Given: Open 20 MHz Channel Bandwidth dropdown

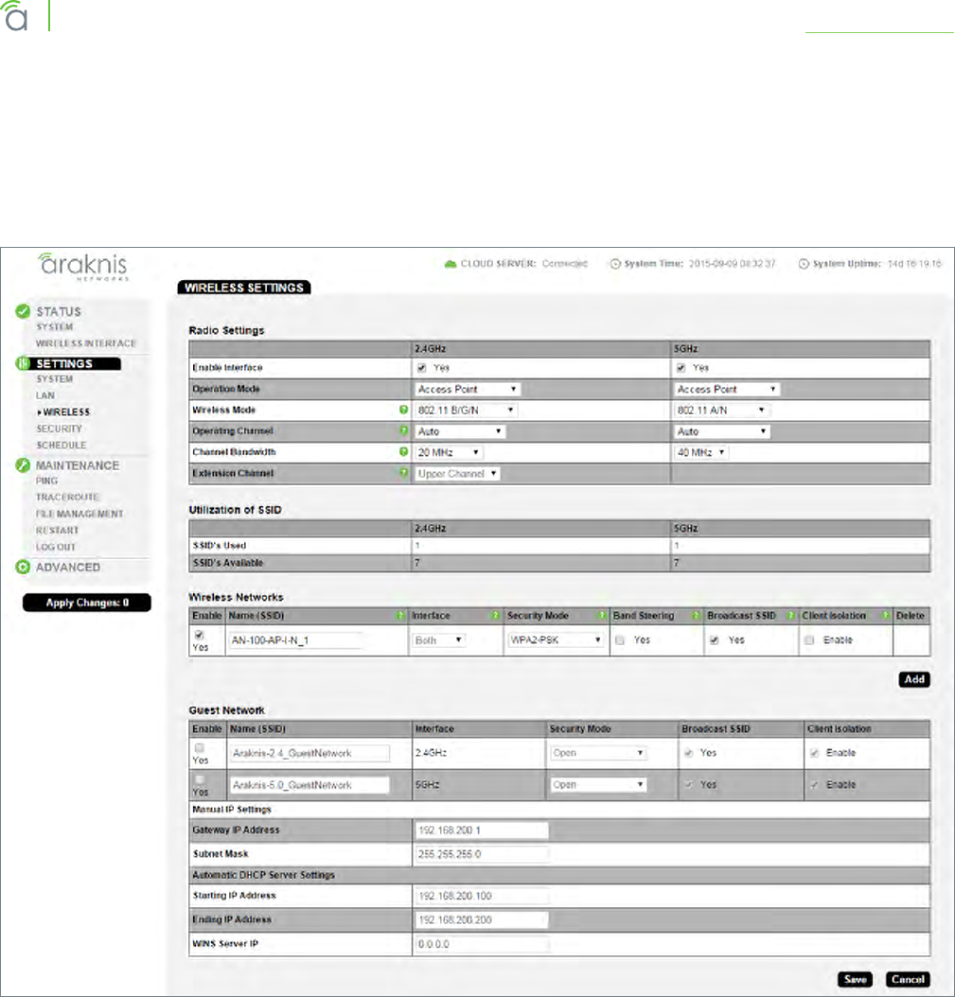Looking at the screenshot, I should click(x=450, y=452).
